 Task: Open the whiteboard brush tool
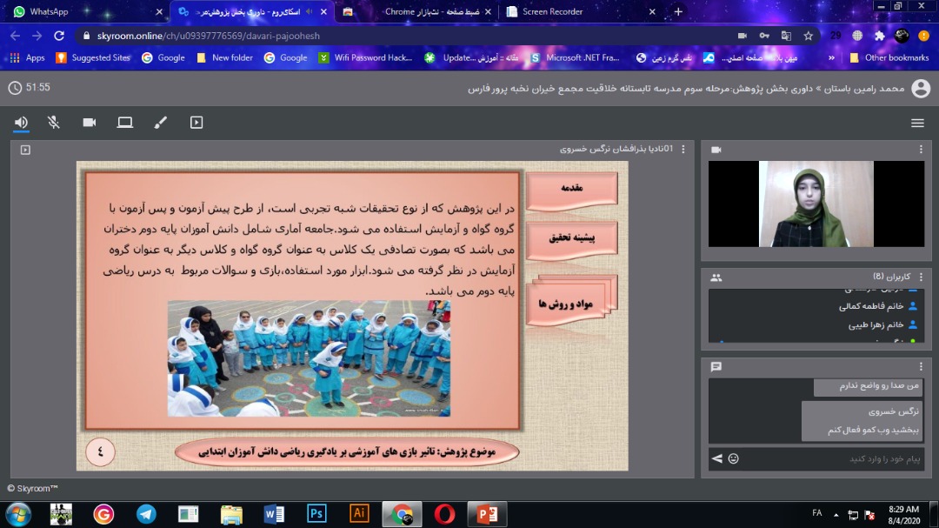coord(161,123)
